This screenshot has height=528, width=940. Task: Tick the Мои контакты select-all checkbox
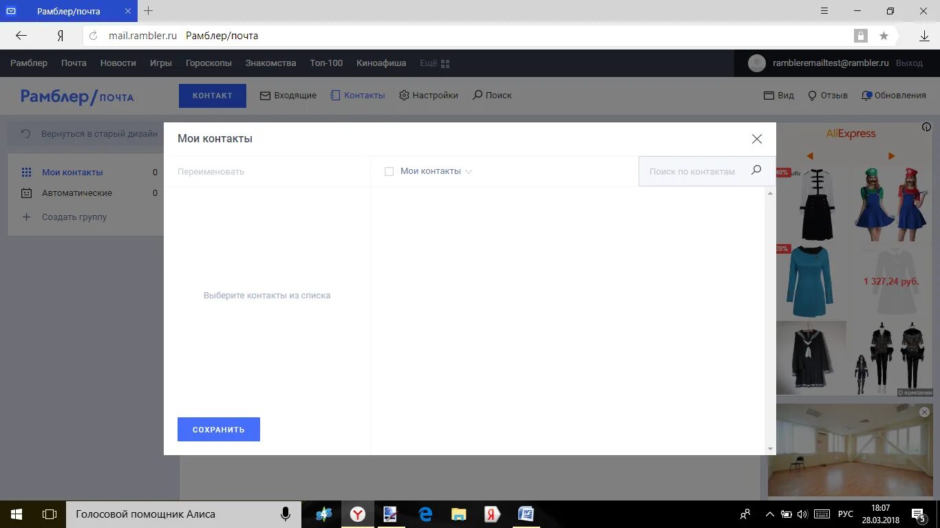389,171
